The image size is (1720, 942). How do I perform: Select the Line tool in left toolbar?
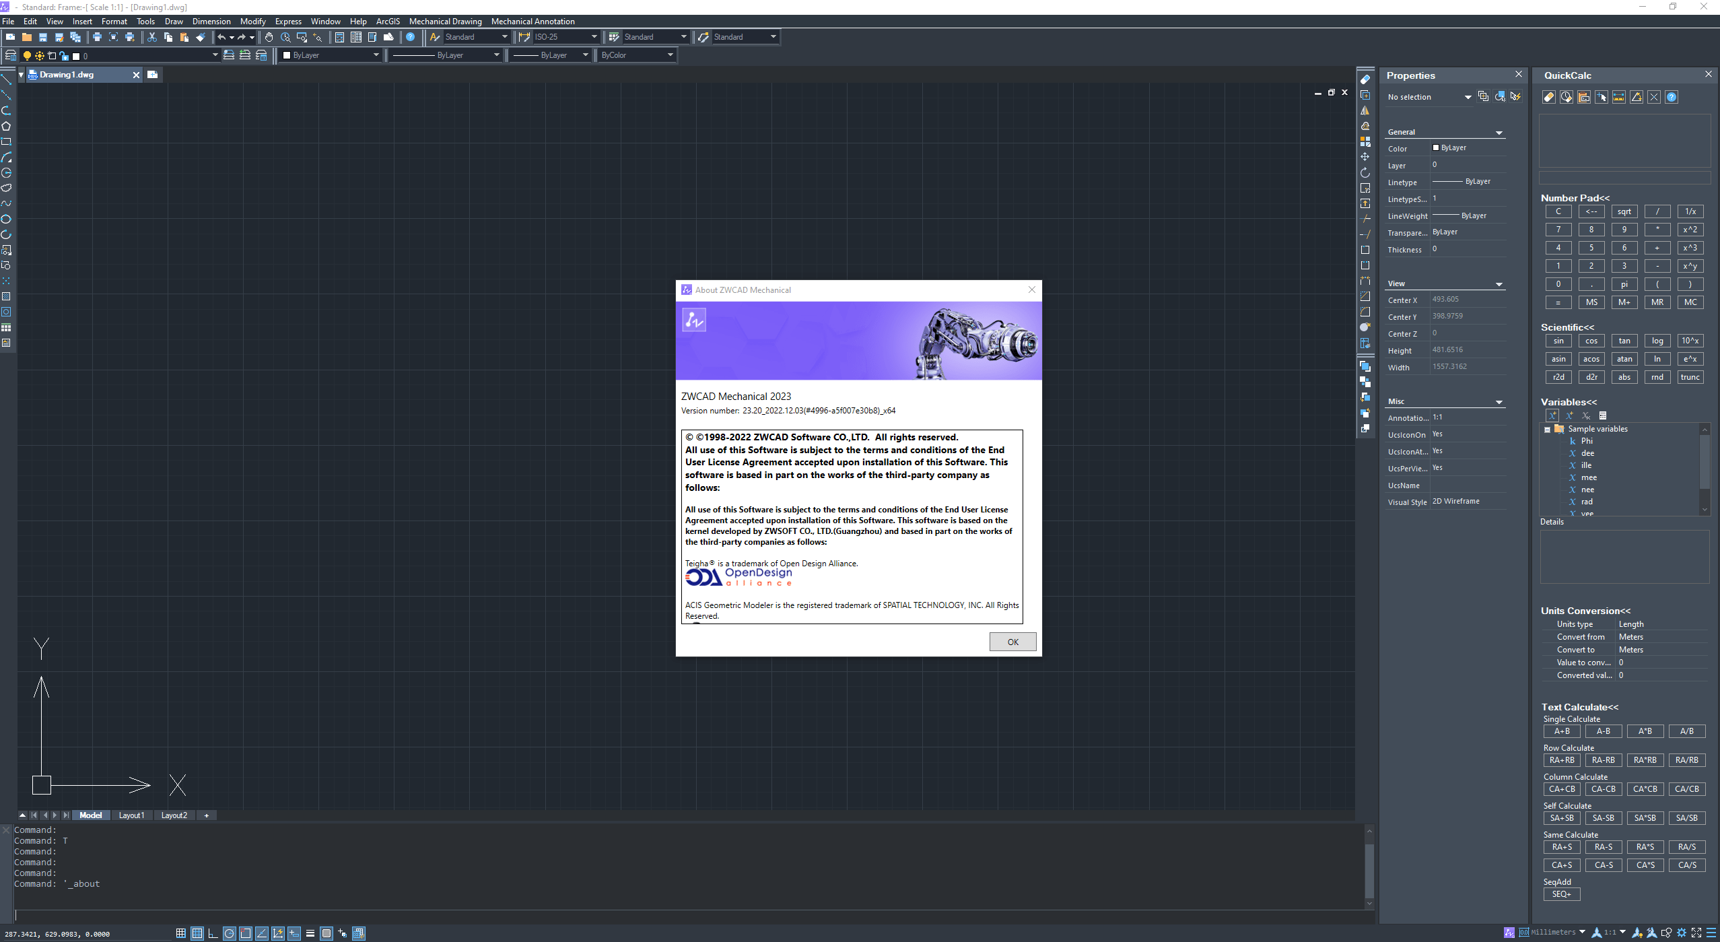click(7, 79)
